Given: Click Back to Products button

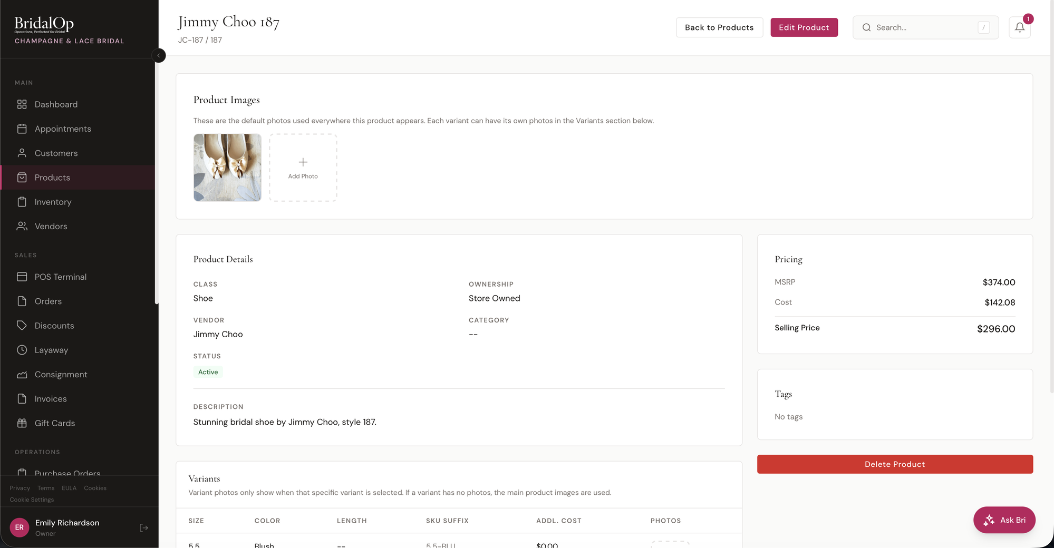Looking at the screenshot, I should [719, 27].
